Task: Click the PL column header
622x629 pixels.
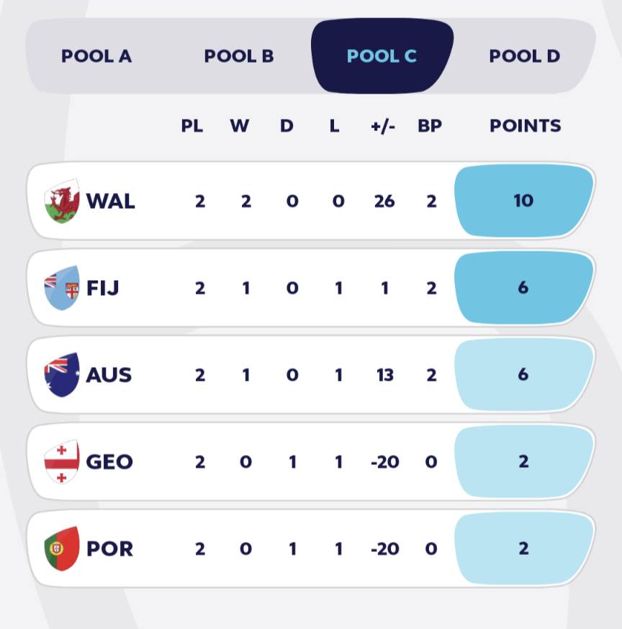Action: pos(191,126)
